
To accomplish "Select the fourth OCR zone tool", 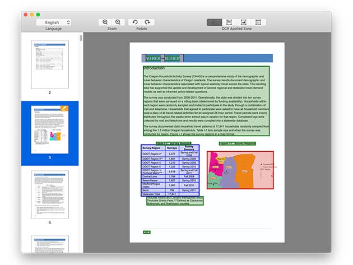I will 258,22.
